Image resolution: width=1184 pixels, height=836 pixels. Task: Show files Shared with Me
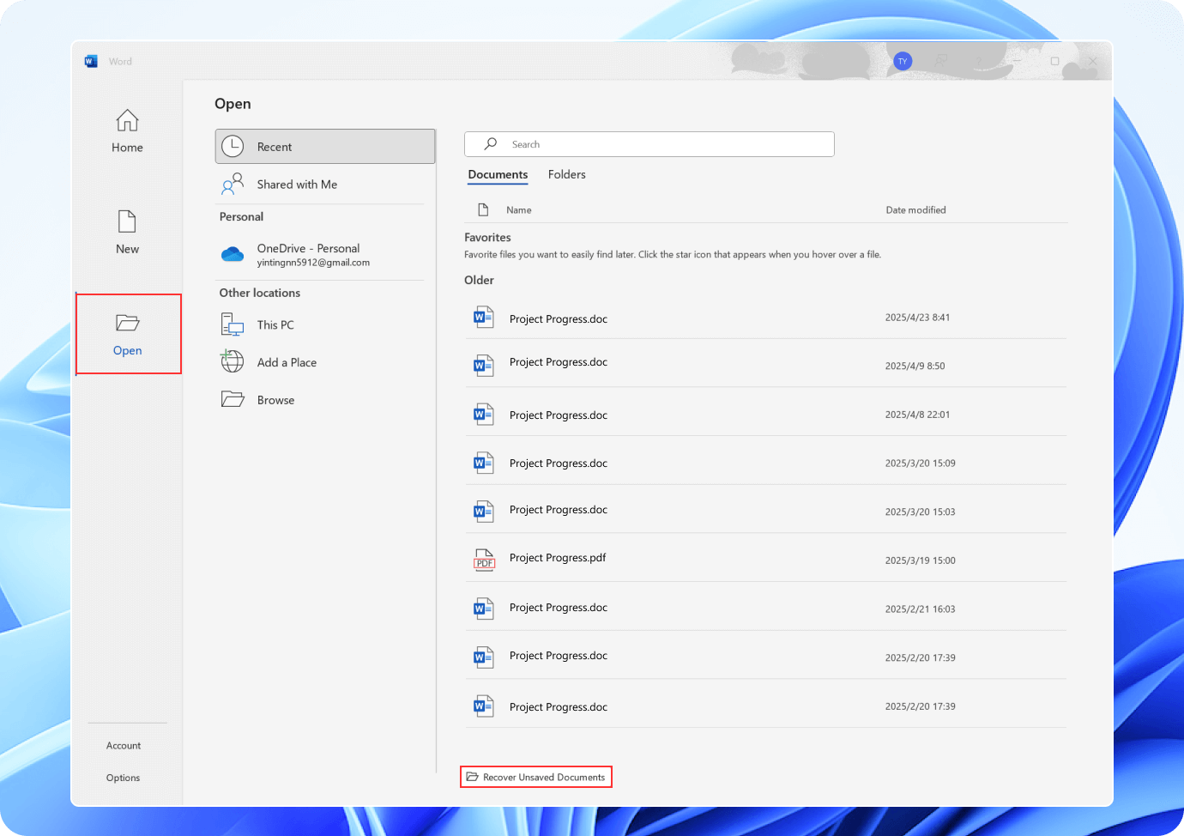pos(320,185)
